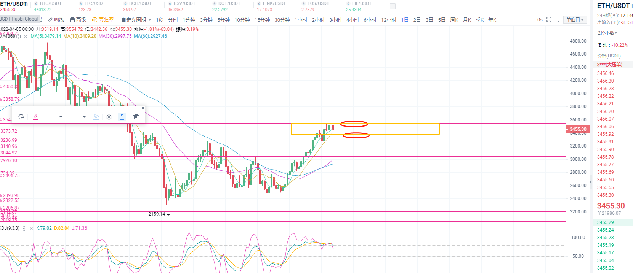The width and height of the screenshot is (633, 273).
Task: Select the 画线 draw line tool
Action: coord(56,20)
